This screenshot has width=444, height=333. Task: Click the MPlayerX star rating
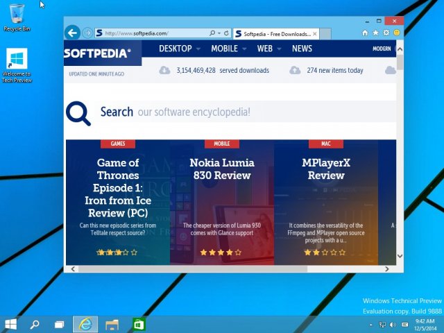coord(325,252)
